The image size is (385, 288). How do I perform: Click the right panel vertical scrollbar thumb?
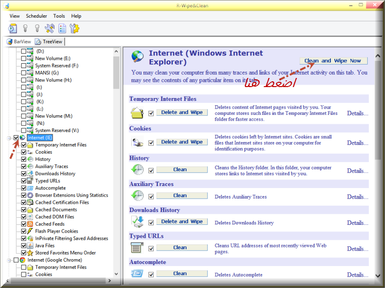(x=378, y=111)
